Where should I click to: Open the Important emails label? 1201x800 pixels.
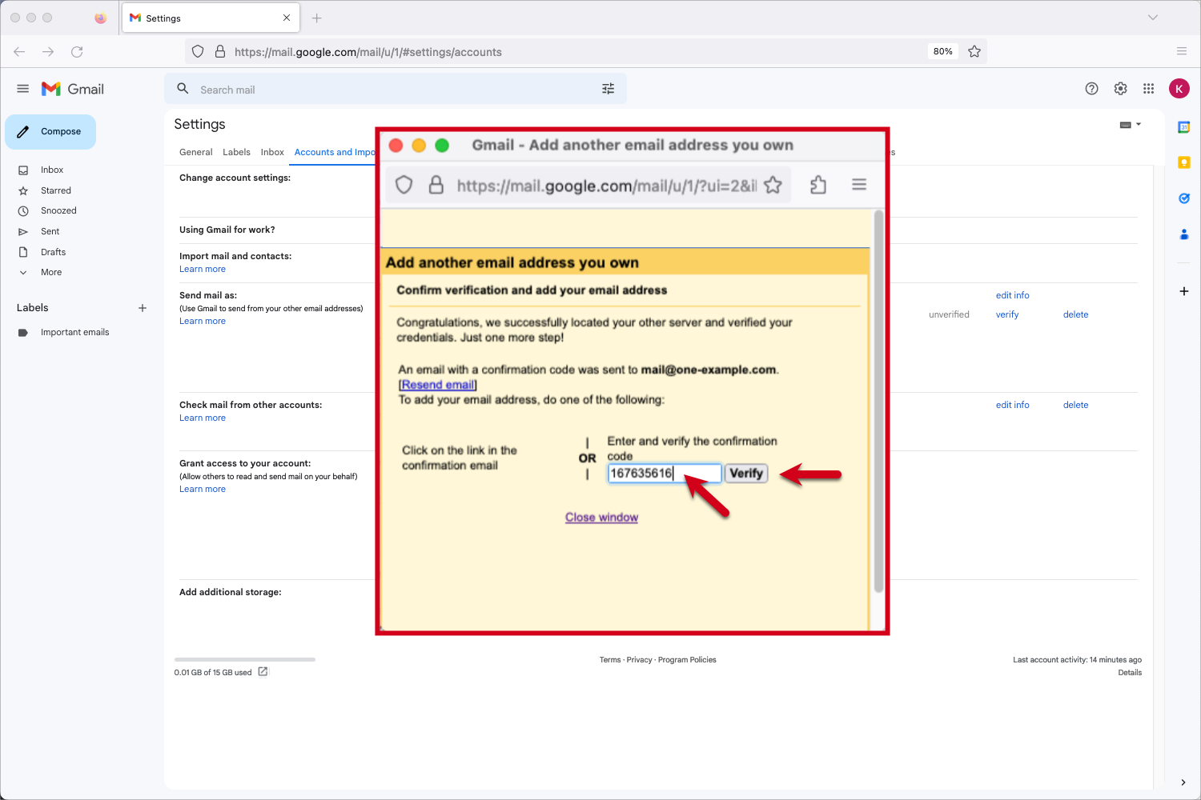(74, 333)
